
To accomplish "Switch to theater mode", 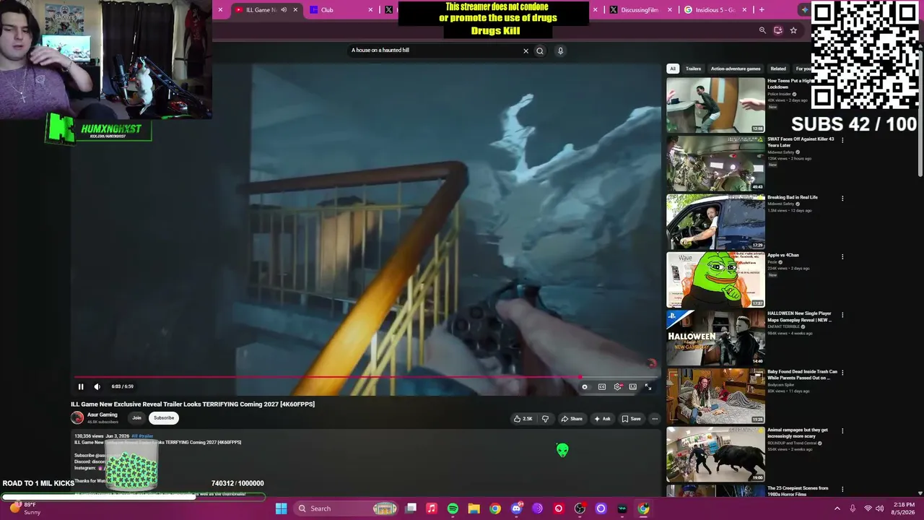I will coord(633,386).
